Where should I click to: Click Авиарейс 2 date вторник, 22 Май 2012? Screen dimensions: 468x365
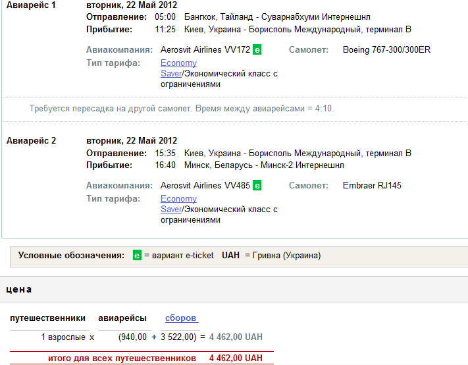(132, 141)
